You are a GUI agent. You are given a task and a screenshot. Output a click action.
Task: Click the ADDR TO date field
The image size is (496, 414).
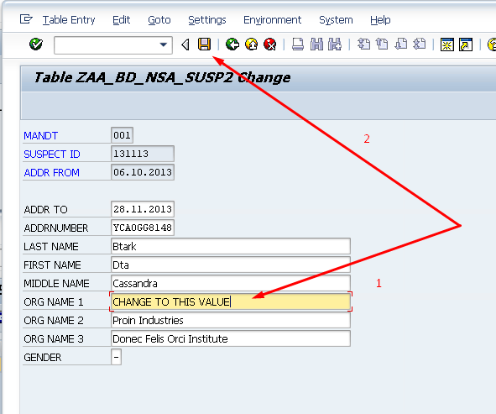(x=143, y=209)
